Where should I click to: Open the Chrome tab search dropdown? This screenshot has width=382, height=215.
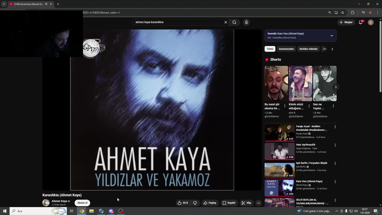[4, 4]
